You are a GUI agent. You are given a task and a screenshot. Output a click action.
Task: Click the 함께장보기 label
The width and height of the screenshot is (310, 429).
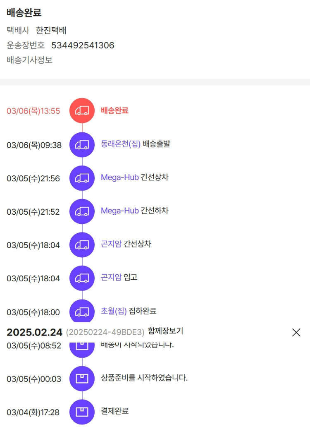coord(165,331)
